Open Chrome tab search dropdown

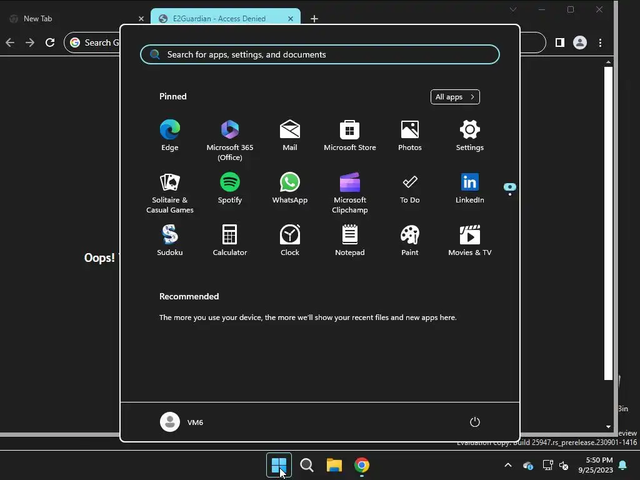[513, 9]
